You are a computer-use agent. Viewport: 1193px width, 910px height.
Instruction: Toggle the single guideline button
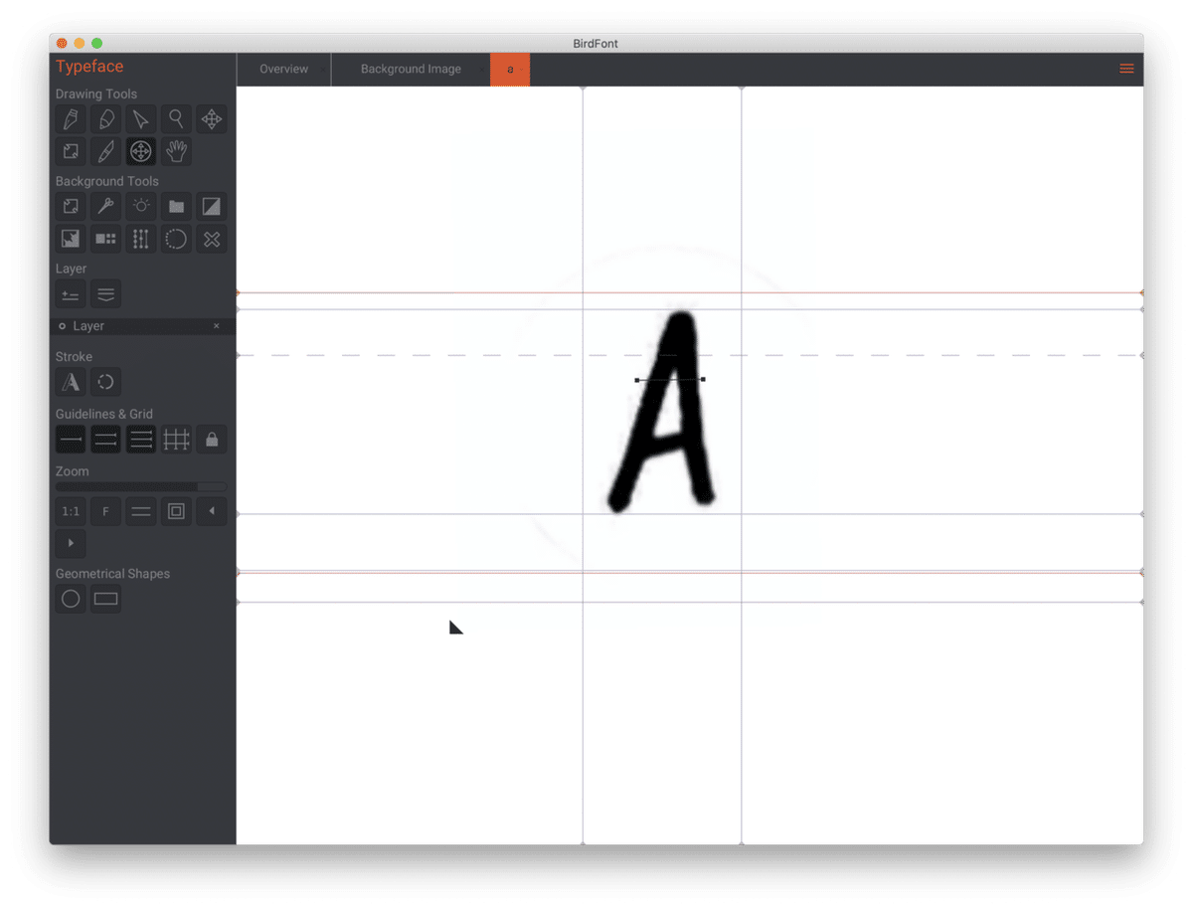(71, 440)
